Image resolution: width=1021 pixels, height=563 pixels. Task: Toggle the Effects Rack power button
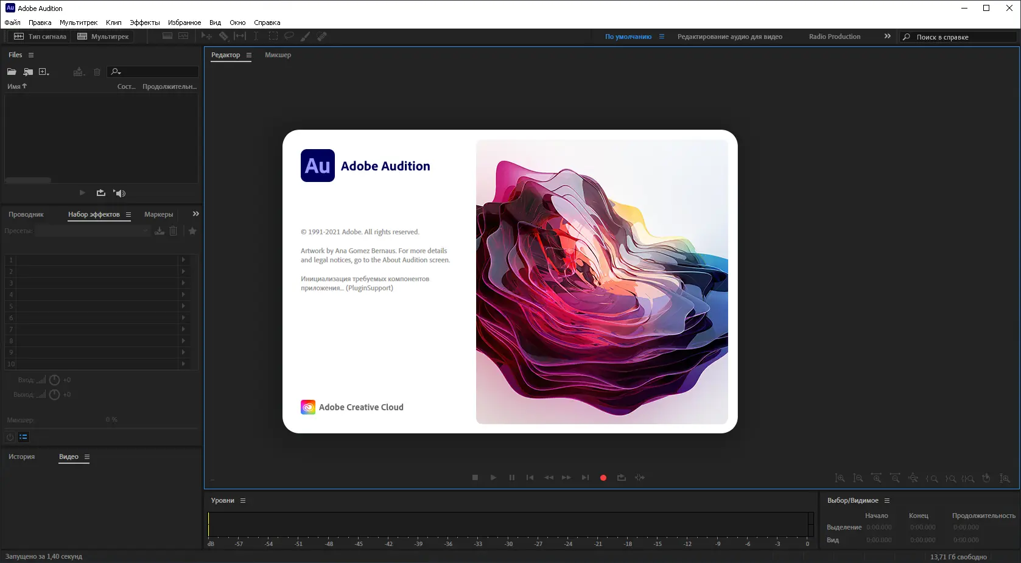(x=10, y=437)
